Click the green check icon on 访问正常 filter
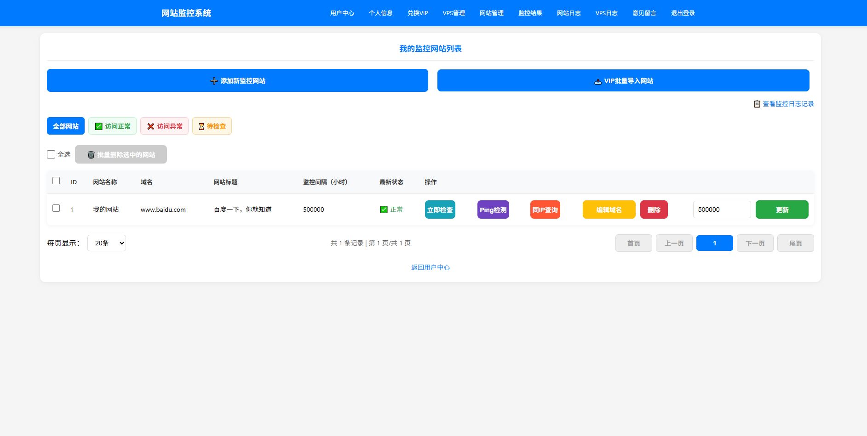Screen dimensions: 867x436 point(98,126)
